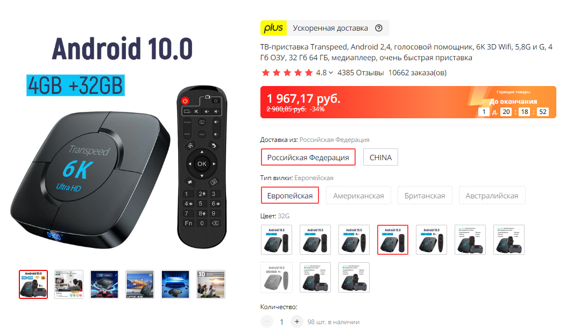Decrease quantity with the minus button
This screenshot has width=566, height=336.
pyautogui.click(x=267, y=321)
